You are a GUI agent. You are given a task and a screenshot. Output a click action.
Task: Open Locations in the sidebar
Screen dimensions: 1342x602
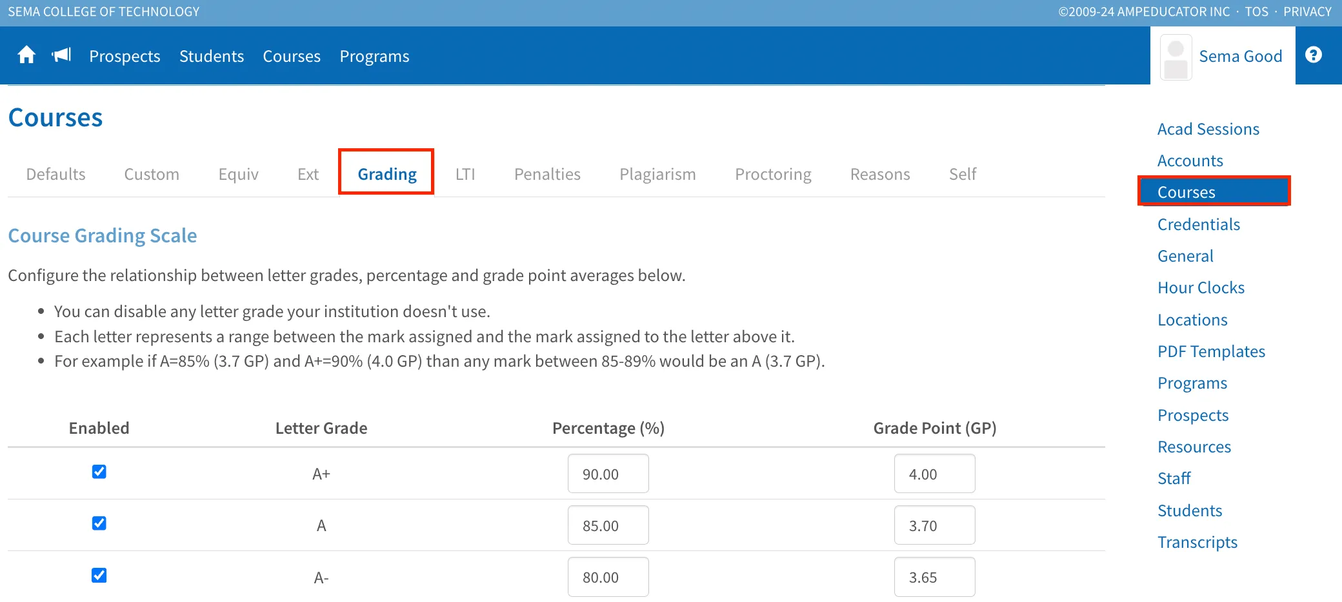pos(1192,320)
